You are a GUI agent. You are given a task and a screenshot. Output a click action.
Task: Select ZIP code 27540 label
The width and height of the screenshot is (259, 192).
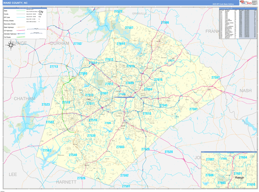[x=73, y=155]
